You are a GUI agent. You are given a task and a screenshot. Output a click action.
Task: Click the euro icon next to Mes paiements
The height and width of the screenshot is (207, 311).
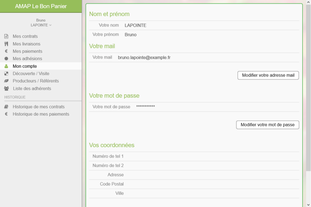click(6, 51)
